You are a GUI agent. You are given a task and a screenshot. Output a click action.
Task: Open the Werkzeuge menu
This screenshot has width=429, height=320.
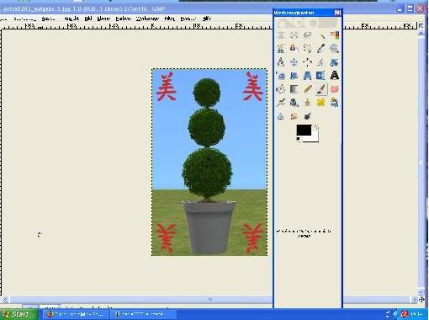coord(147,19)
